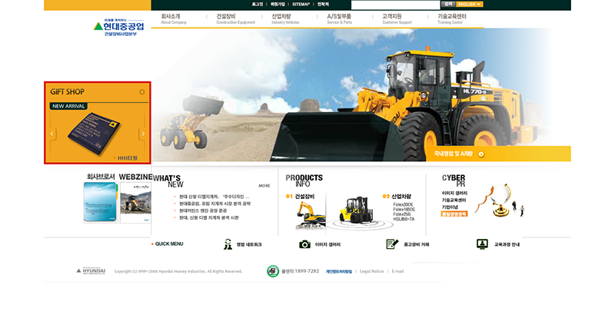Click the SITEMAP link

[x=301, y=4]
